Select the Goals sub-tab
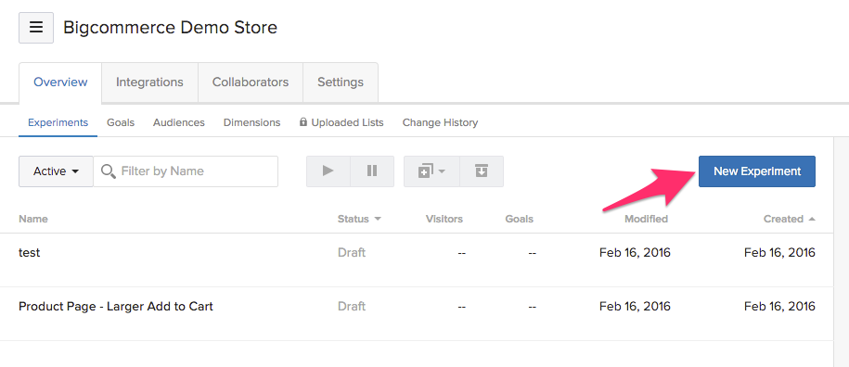849x367 pixels. coord(121,122)
